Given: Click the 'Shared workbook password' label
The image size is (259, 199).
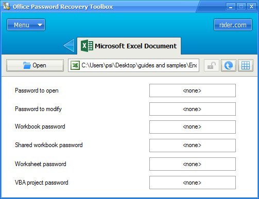Looking at the screenshot, I should point(49,145).
